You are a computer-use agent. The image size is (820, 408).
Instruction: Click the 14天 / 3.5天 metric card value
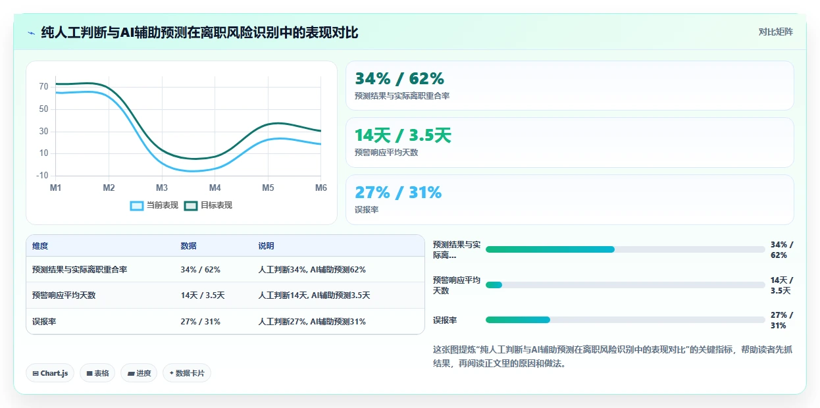[x=403, y=136]
